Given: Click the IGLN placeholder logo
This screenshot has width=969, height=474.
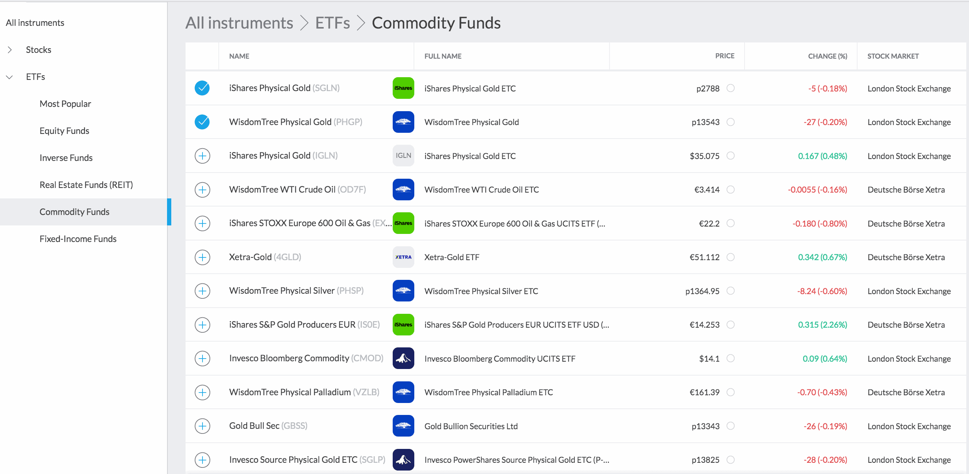Looking at the screenshot, I should (x=403, y=156).
